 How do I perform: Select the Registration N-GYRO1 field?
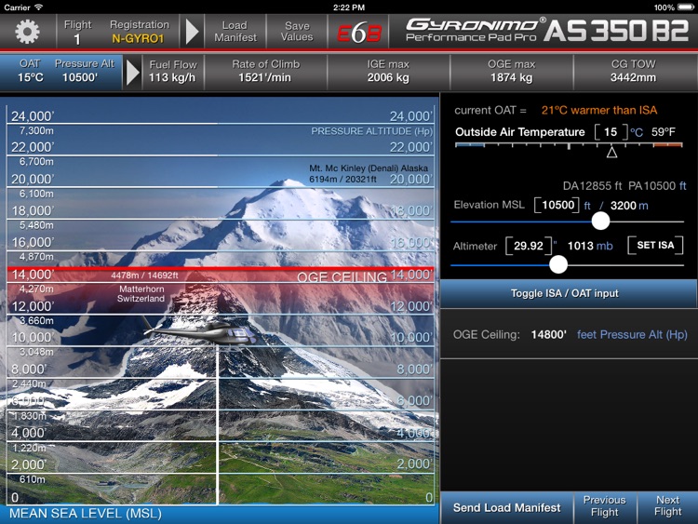(139, 32)
